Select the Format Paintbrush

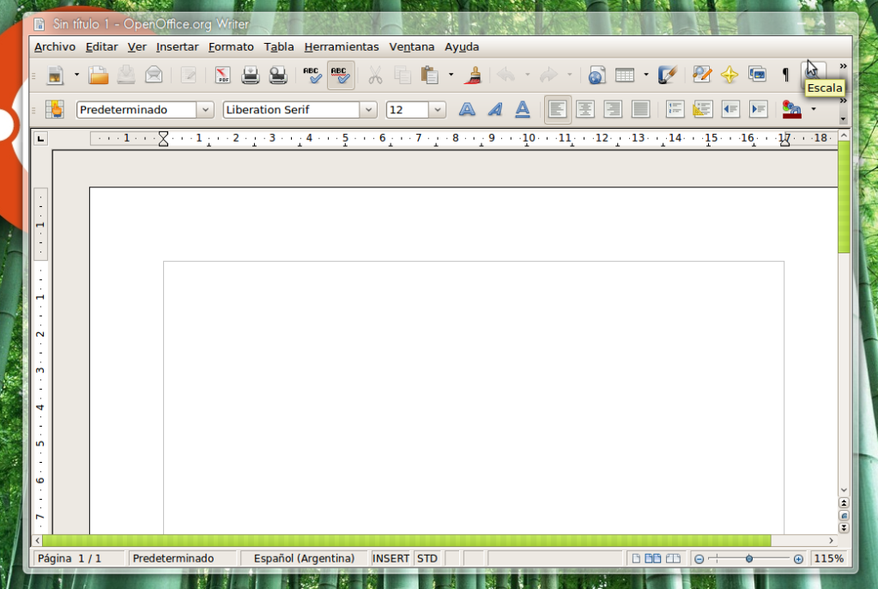point(473,75)
